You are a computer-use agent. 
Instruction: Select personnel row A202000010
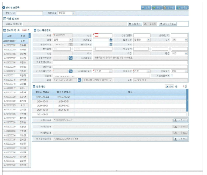coord(16,71)
